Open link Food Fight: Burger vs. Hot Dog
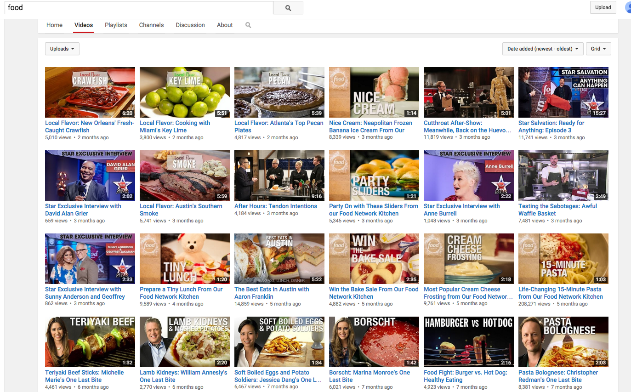The width and height of the screenshot is (631, 392). click(x=466, y=376)
